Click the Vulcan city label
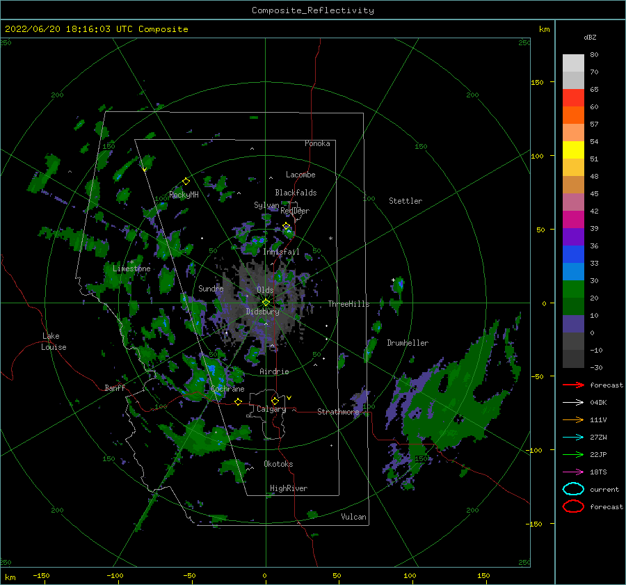626x585 pixels. point(353,517)
